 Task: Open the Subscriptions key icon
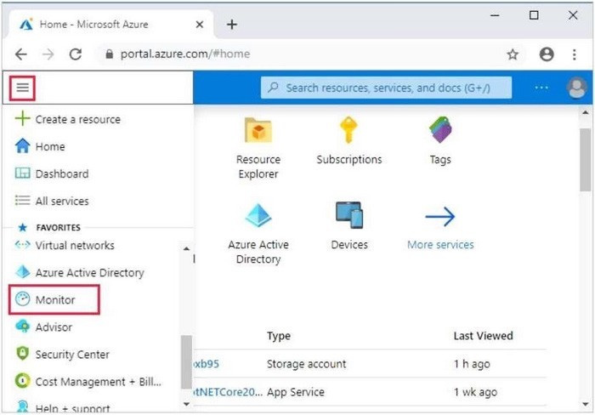[348, 130]
